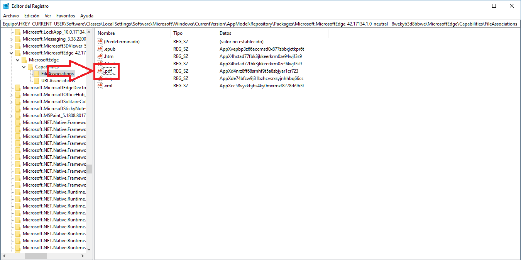
Task: Click the MicrosoftEdge subkey folder icon
Action: coord(24,60)
